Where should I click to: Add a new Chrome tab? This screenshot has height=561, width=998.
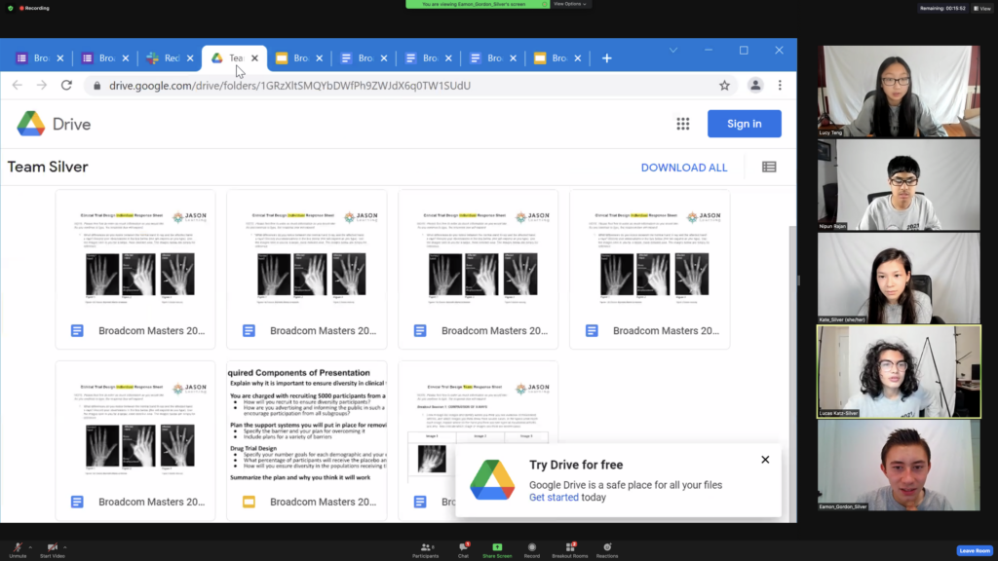[x=606, y=58]
